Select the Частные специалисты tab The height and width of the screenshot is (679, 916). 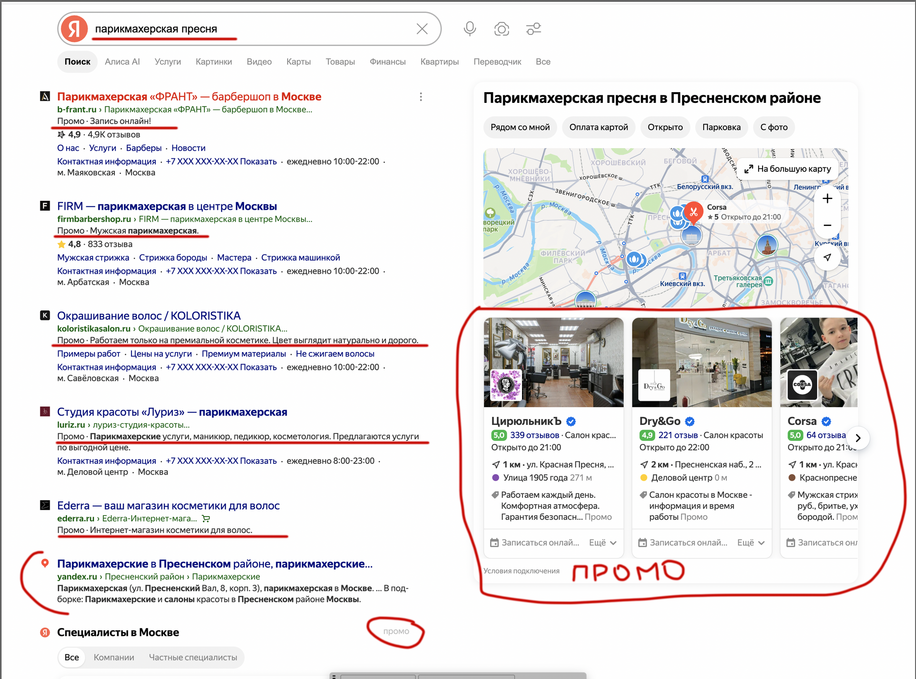[193, 657]
